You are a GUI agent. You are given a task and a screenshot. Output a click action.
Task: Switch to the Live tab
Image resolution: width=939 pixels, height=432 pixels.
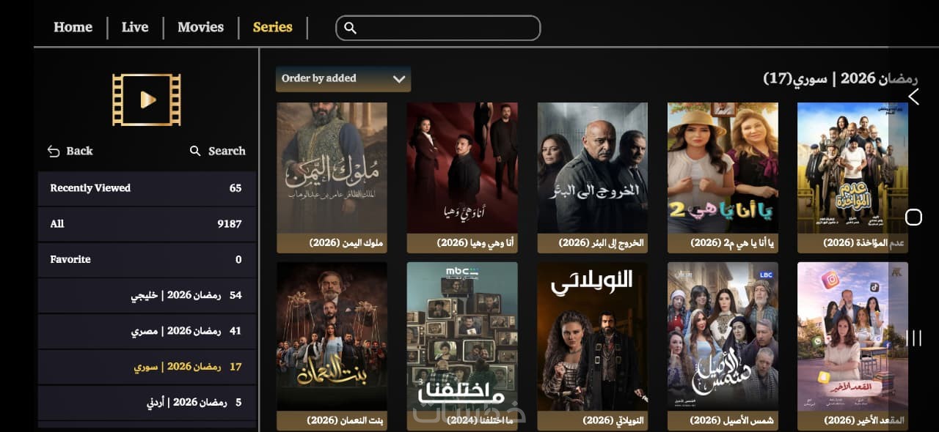point(135,27)
